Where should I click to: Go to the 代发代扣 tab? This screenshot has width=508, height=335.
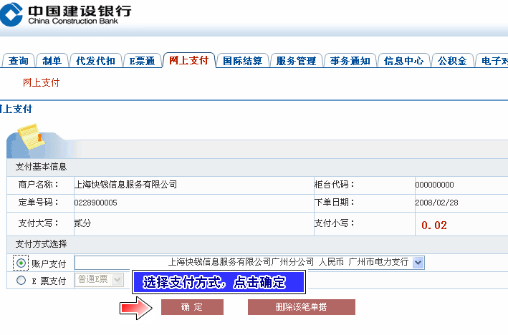click(x=95, y=61)
